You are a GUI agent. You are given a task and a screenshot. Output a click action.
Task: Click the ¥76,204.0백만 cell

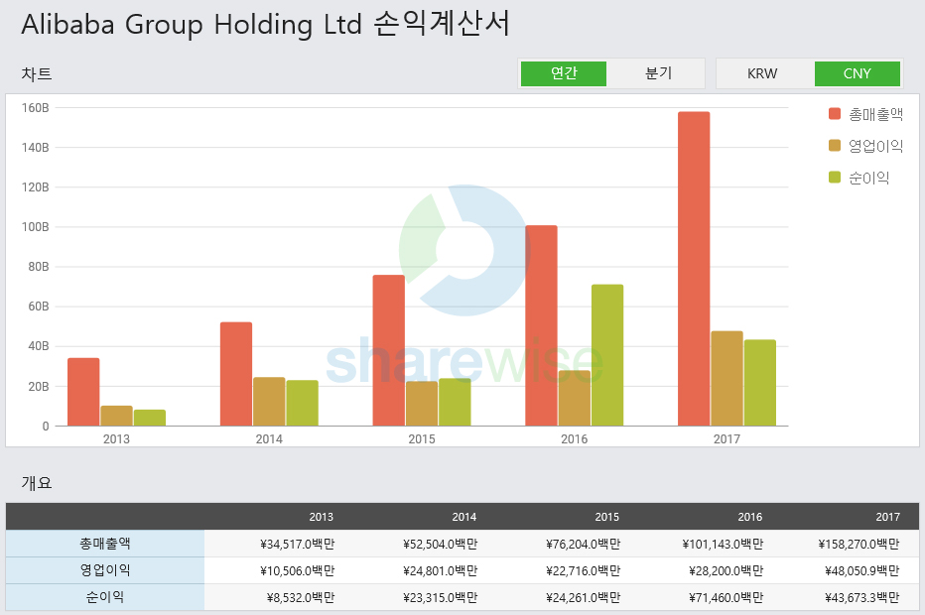click(583, 544)
